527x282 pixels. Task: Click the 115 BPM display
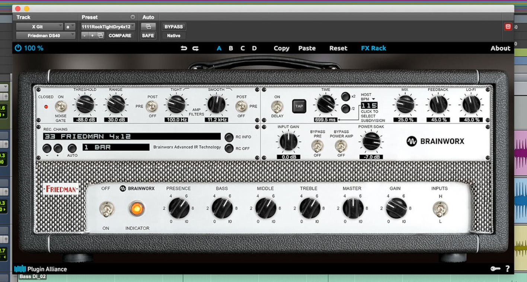(x=369, y=106)
